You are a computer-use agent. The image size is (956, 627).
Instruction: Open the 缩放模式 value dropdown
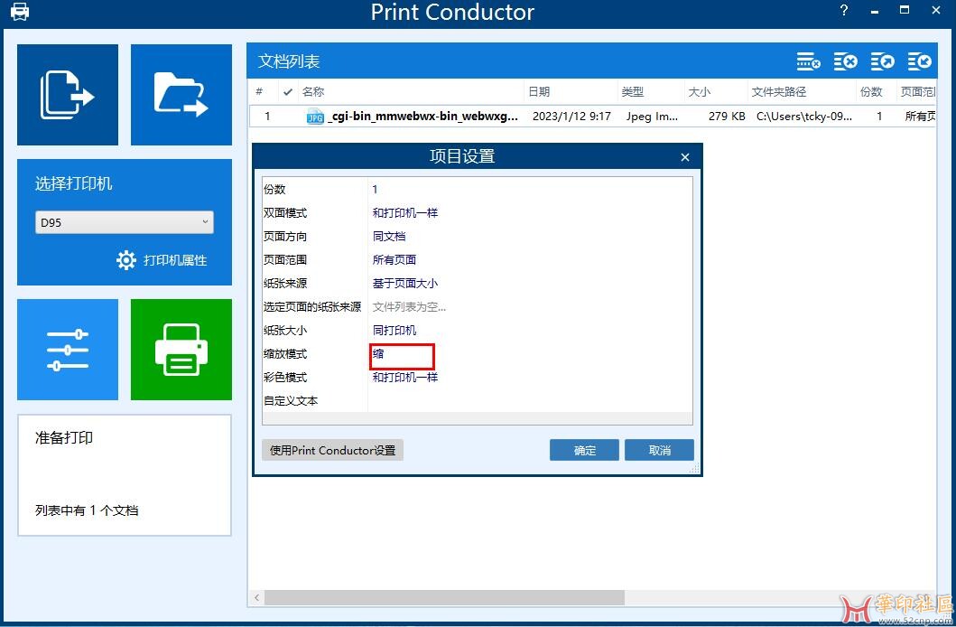click(x=530, y=354)
